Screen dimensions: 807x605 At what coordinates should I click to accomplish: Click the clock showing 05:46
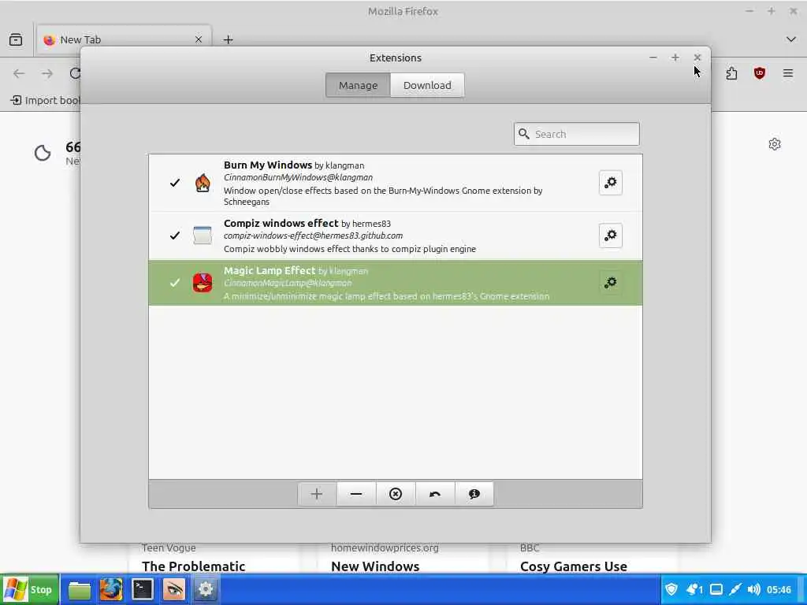click(779, 589)
